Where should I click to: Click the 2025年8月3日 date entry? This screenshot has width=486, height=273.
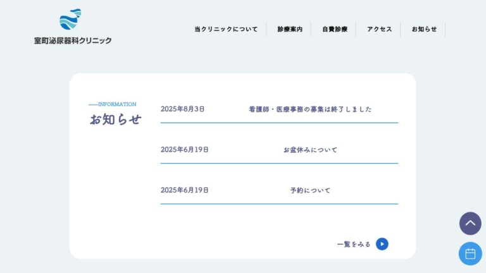182,109
